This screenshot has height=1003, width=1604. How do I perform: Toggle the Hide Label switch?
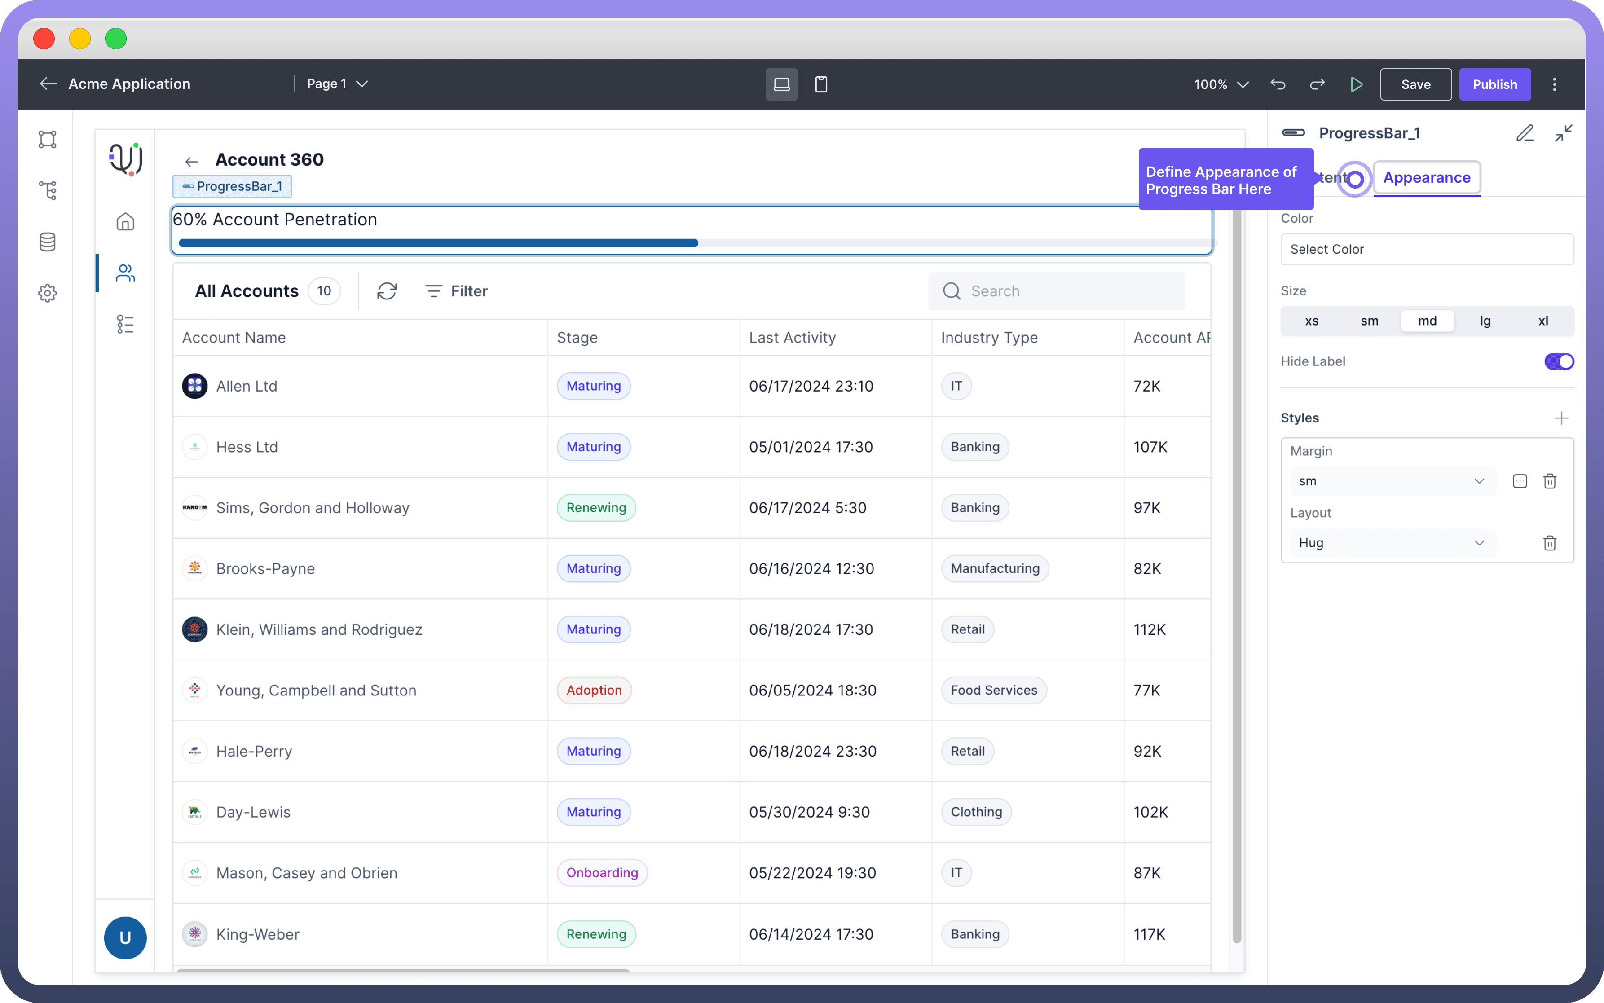coord(1558,361)
